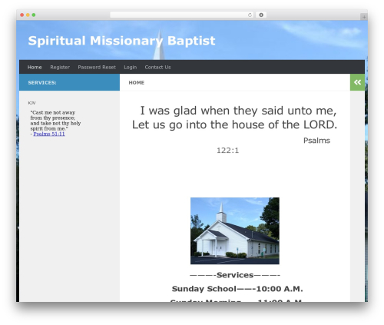Screen dimensions: 384x325
Task: Click the KJV label in sidebar
Action: (31, 103)
